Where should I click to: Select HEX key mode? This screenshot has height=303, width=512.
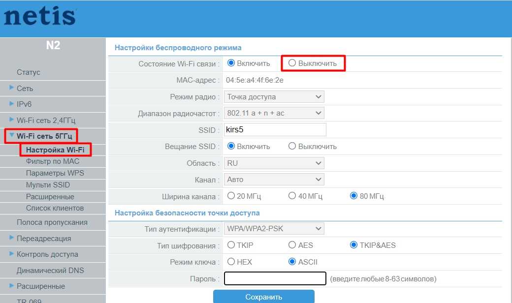click(x=231, y=262)
